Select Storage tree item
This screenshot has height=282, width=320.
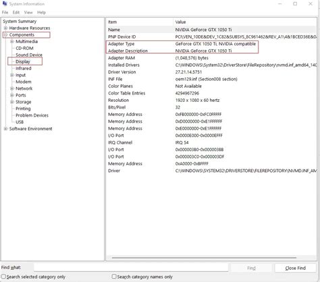(x=24, y=102)
